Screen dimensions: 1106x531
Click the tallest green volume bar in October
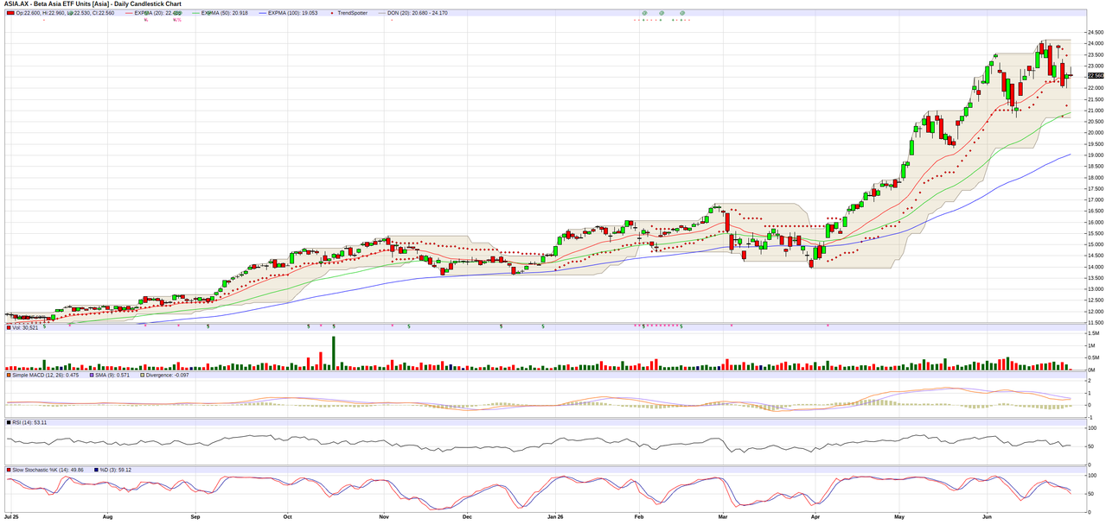pos(334,353)
